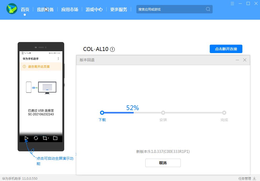The width and height of the screenshot is (260, 181).
Task: Click the 取消 button
Action: point(163,163)
